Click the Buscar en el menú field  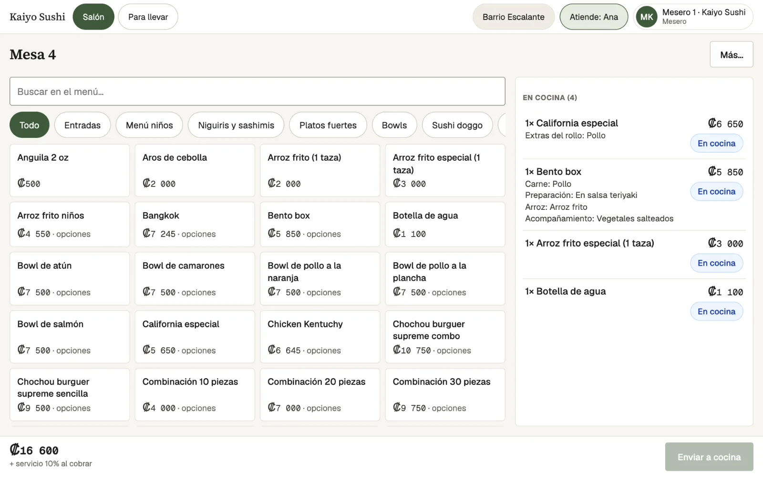[258, 91]
